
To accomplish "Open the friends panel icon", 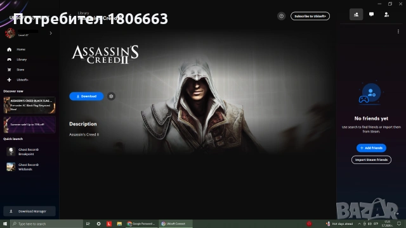I will 356,15.
